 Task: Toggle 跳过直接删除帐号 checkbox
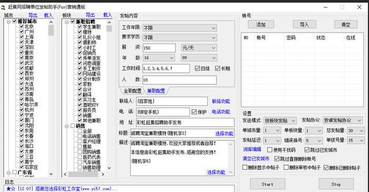(x=277, y=158)
